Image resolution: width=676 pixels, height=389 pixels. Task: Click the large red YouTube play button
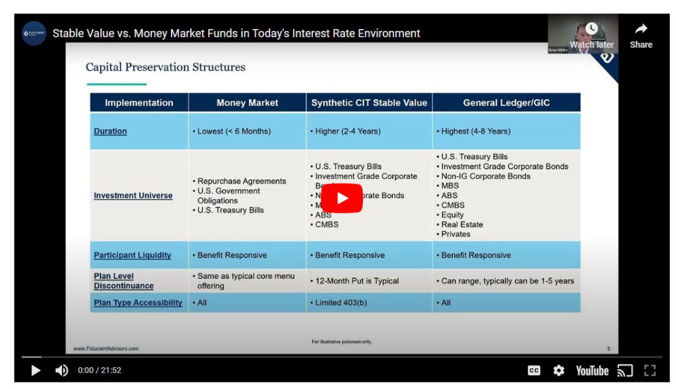[342, 198]
